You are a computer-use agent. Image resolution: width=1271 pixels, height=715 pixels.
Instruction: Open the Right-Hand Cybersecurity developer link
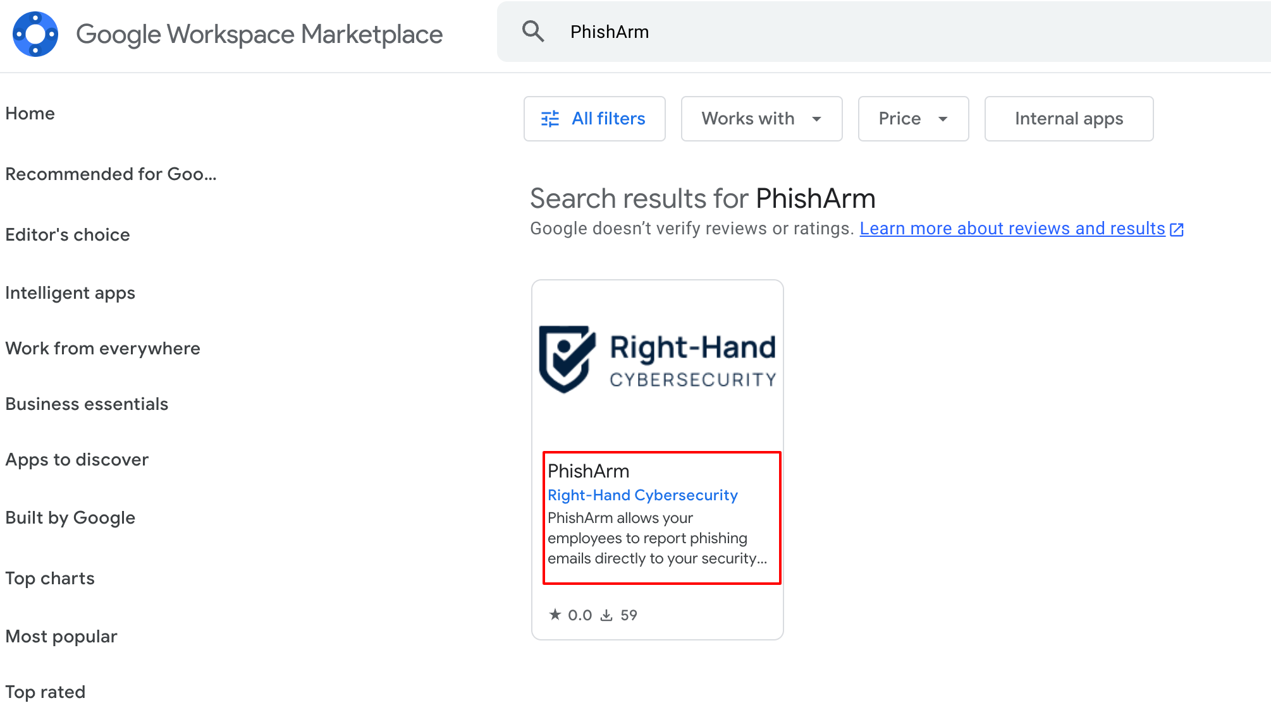click(642, 495)
